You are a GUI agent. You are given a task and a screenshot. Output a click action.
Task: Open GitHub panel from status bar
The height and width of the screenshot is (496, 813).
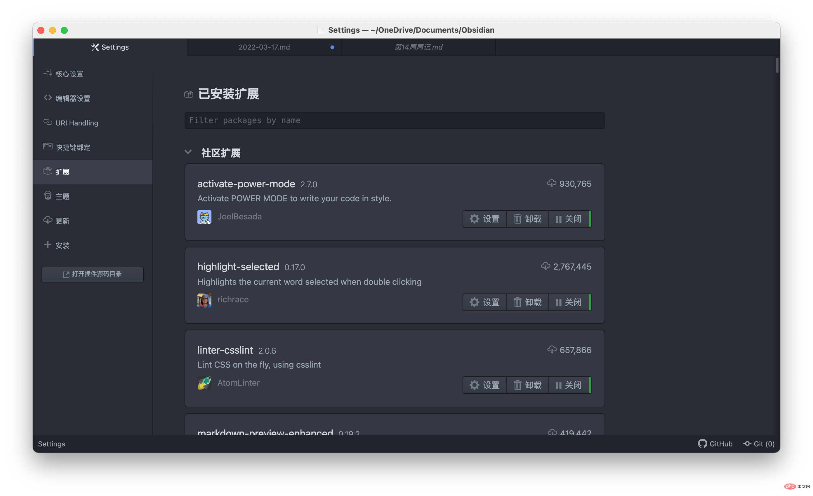pos(715,443)
